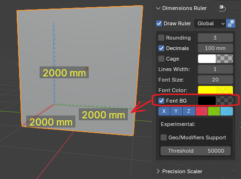The image size is (241, 179).
Task: Toggle the X axis button
Action: click(164, 111)
